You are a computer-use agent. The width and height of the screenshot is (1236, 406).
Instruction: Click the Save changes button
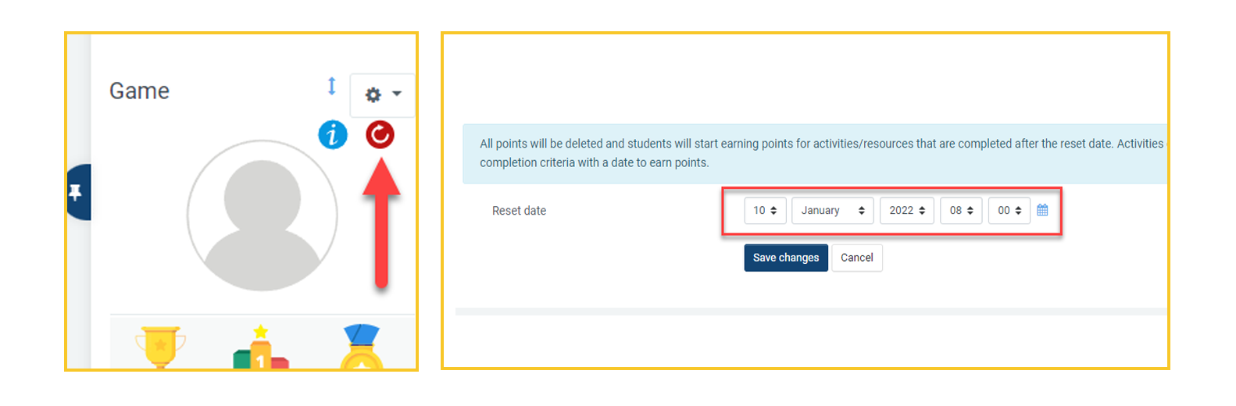pos(785,258)
